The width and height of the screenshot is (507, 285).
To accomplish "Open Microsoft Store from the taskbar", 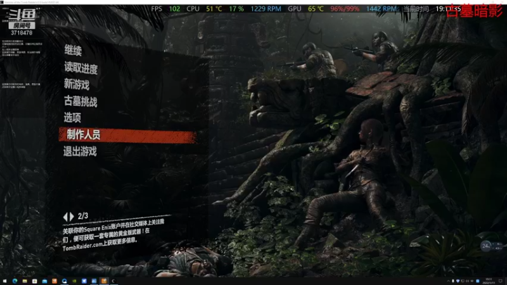I will (x=35, y=281).
